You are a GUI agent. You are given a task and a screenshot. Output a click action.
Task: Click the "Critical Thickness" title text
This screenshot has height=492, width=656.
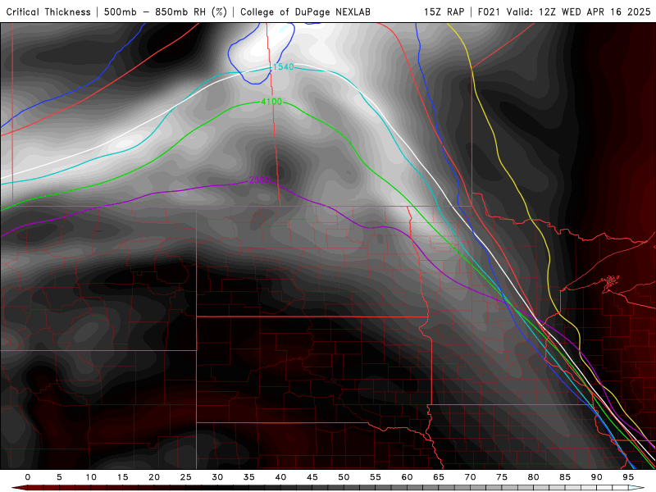(48, 12)
